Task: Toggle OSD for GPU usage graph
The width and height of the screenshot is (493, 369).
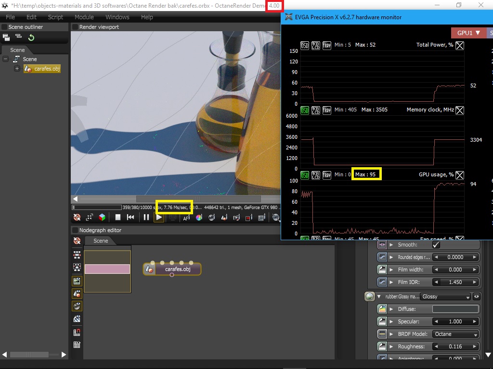Action: point(305,175)
